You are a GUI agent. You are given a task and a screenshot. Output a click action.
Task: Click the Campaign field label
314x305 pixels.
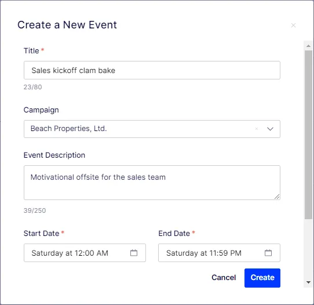coord(41,110)
